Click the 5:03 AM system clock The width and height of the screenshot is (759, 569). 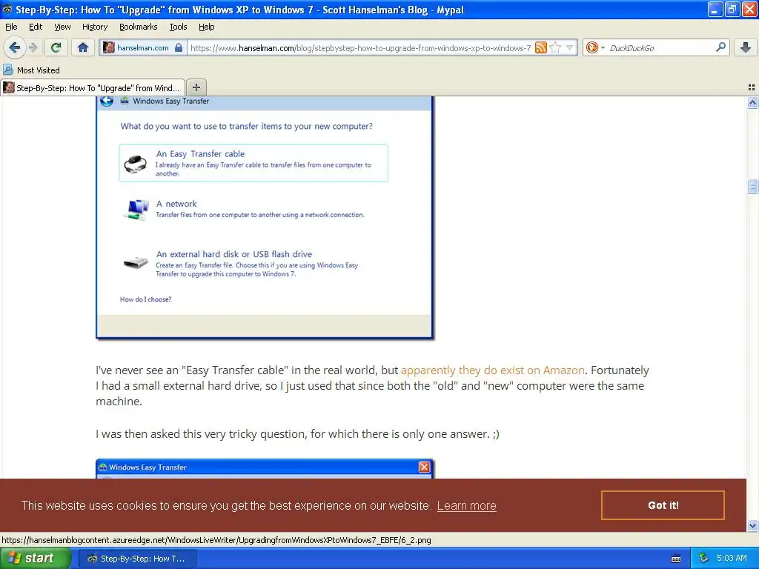pyautogui.click(x=732, y=559)
